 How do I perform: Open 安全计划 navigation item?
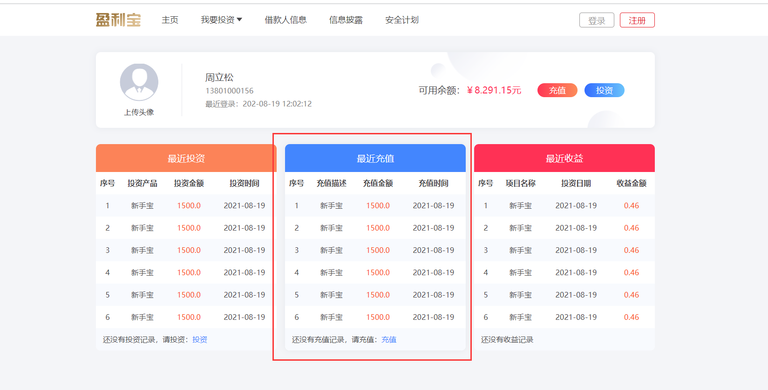402,20
